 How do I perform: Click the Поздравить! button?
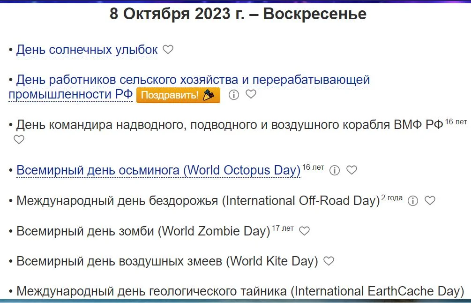coord(178,94)
